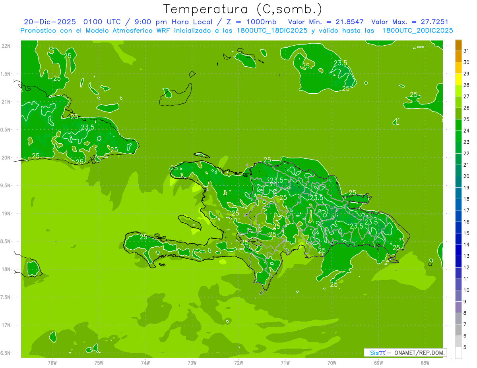Viewport: 477px width, 368px height.
Task: Select valid-until time '1800UTC_20DIC2025'
Action: coord(417,31)
